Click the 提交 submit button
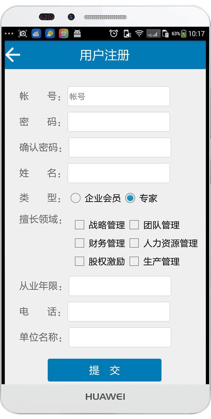The width and height of the screenshot is (211, 419). point(105,370)
